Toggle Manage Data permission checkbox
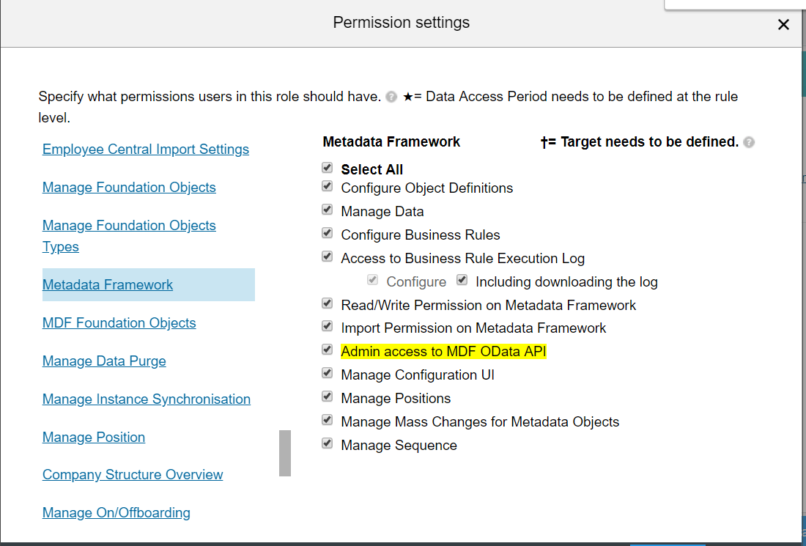Screen dimensions: 806x546 pos(327,210)
